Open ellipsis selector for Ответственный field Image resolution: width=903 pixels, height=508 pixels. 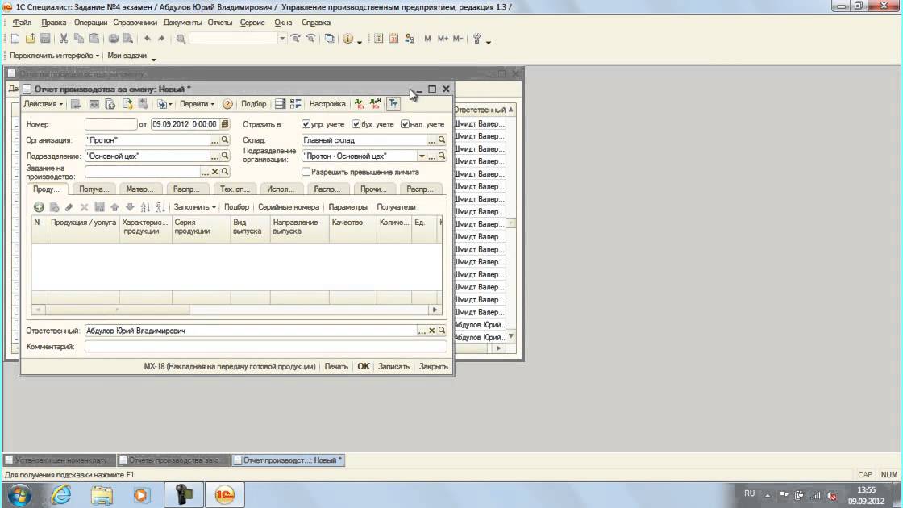click(422, 331)
